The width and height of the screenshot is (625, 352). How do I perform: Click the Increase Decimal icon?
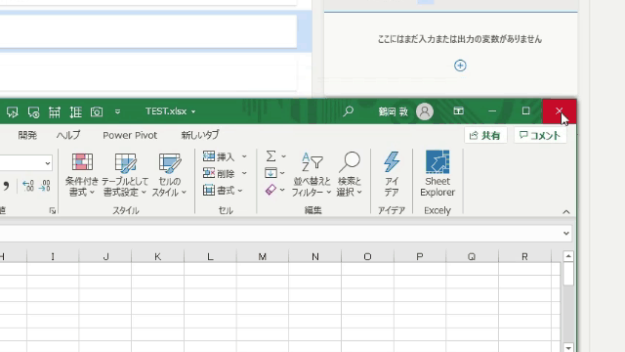(x=28, y=186)
